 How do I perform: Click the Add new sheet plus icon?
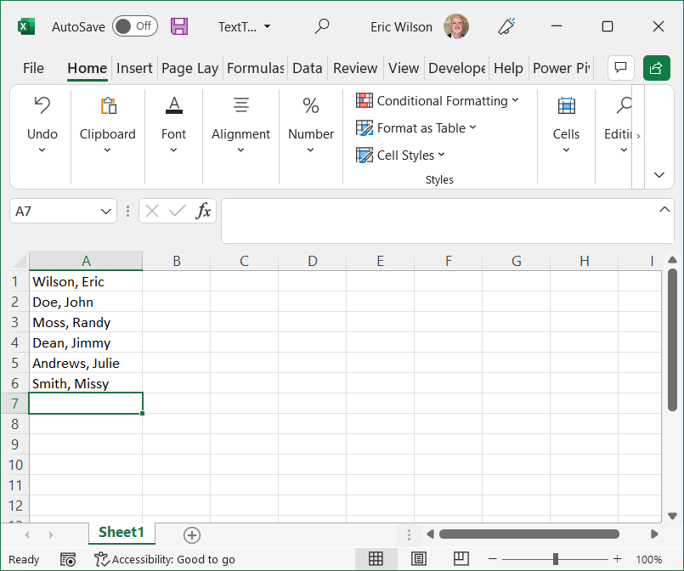pyautogui.click(x=192, y=534)
